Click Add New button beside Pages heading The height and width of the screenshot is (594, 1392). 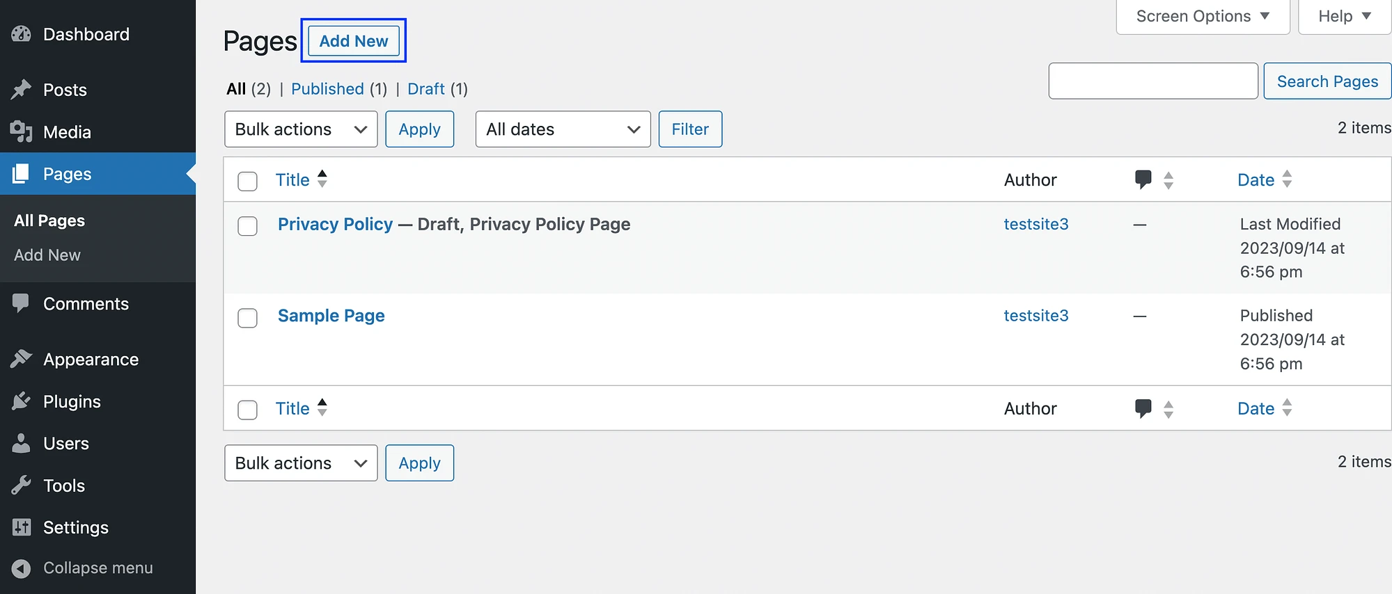[354, 41]
